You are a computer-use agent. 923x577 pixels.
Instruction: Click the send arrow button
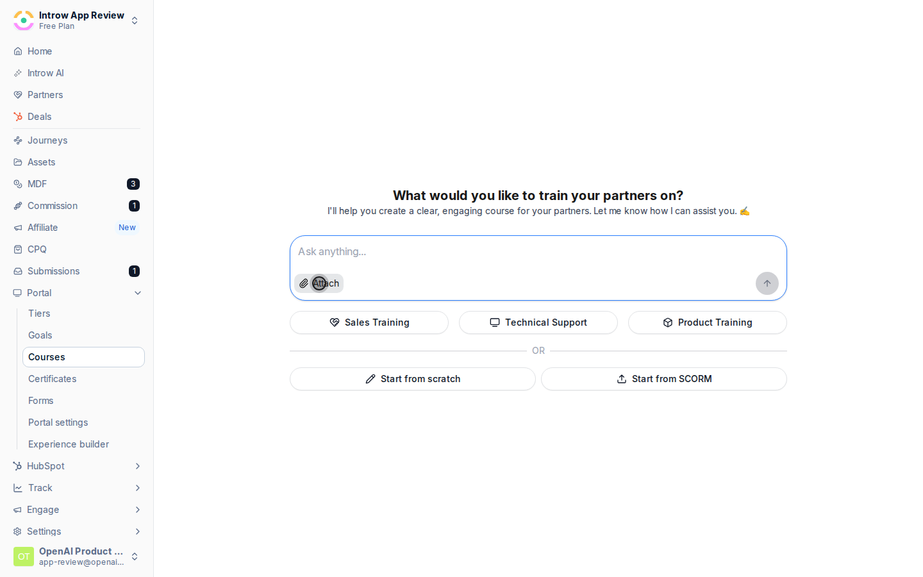767,283
